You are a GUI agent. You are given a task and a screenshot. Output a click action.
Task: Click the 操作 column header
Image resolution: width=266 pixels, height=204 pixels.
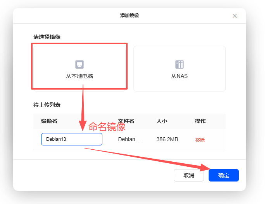click(200, 121)
